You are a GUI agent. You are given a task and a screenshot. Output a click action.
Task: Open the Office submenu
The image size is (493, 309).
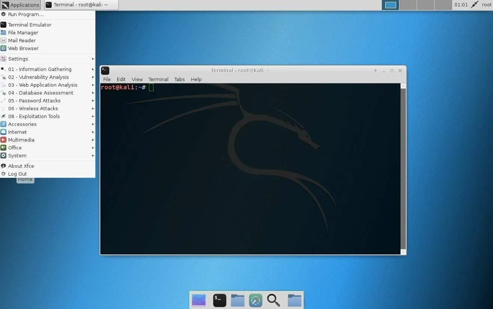[48, 148]
